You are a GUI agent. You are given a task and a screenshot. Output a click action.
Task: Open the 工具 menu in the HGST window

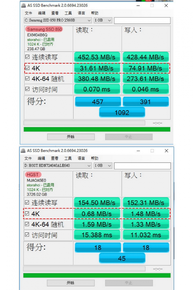(x=68, y=158)
